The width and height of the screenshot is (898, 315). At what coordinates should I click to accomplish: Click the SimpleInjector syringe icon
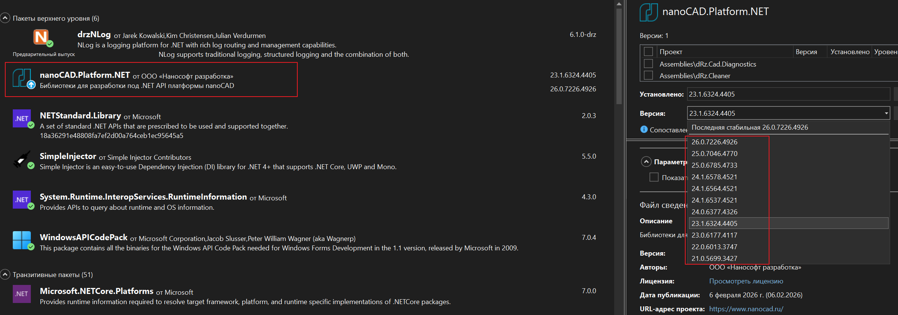tap(22, 159)
